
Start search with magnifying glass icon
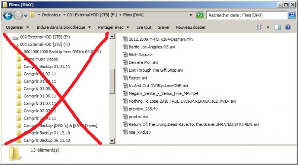pos(292,15)
